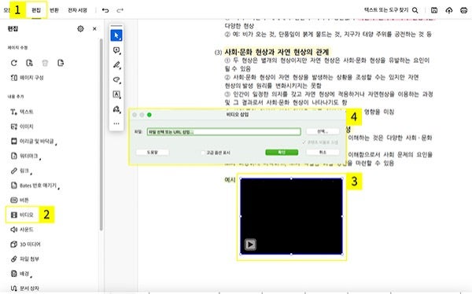
Task: Click the green zoom button on video dialog
Action: pos(149,115)
